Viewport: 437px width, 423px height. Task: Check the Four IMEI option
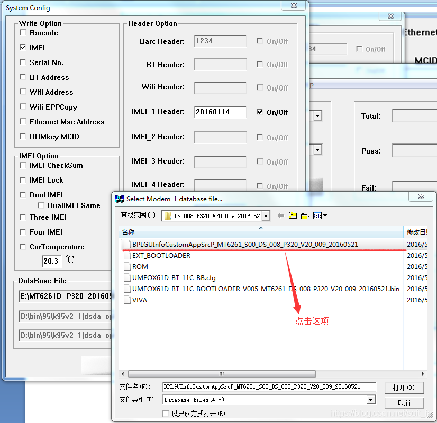[23, 232]
